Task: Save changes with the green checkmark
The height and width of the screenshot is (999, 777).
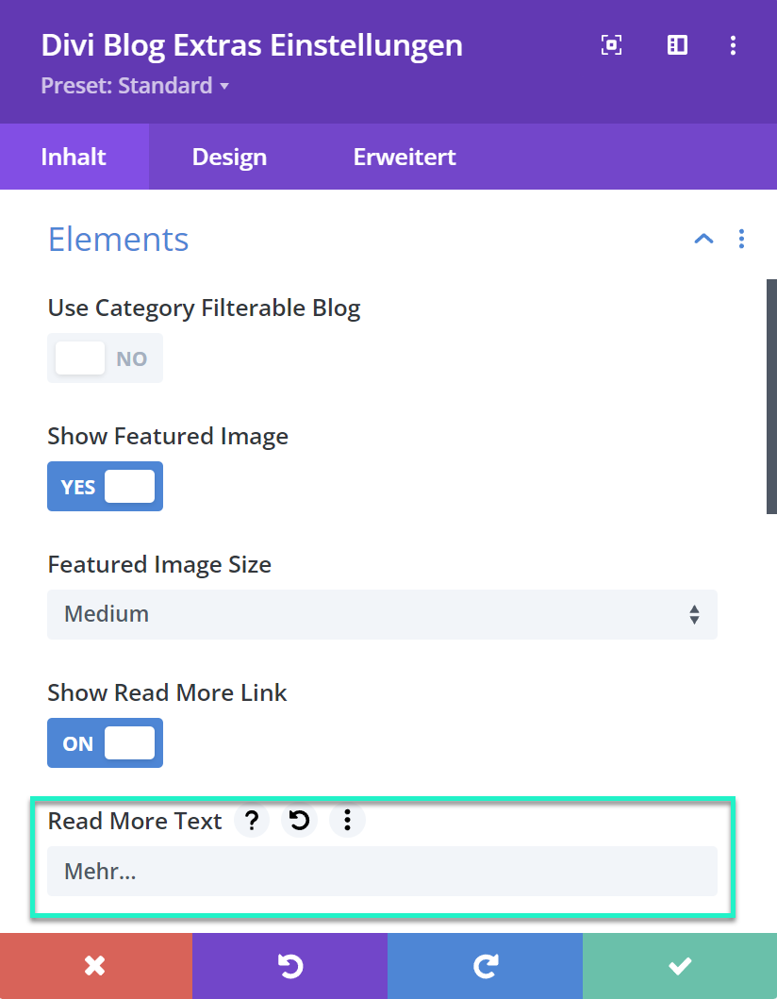Action: [679, 966]
